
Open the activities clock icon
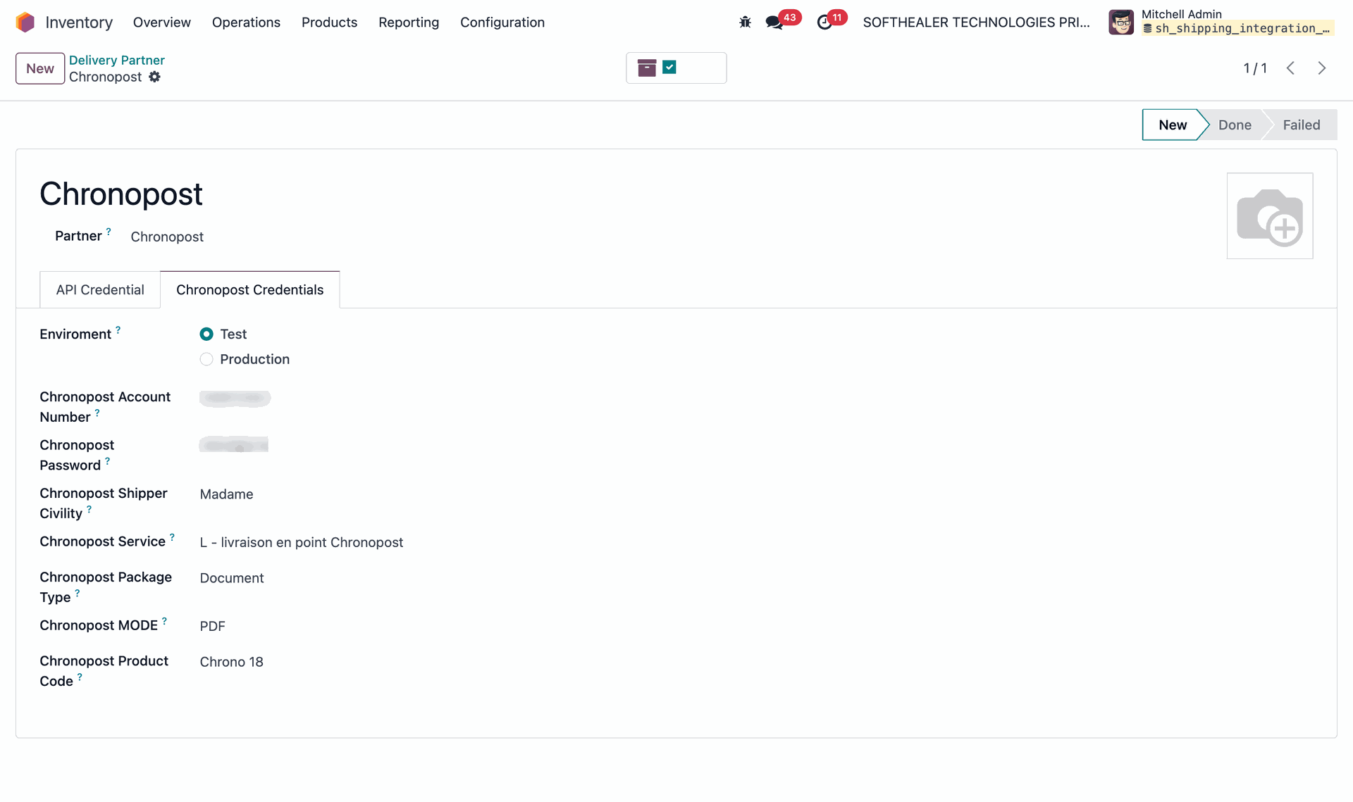[x=824, y=23]
